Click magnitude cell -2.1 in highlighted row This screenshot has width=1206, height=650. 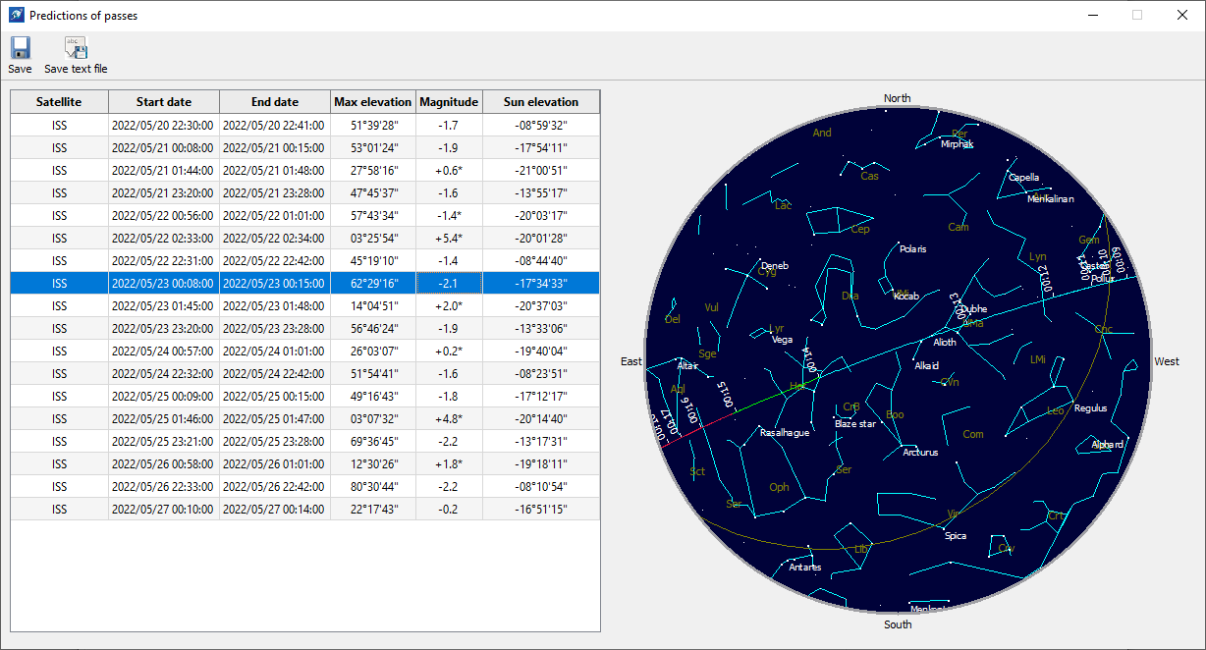449,283
